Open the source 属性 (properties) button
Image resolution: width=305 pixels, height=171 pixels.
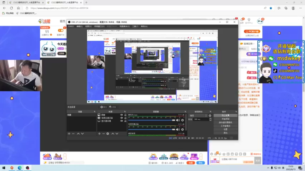pyautogui.click(x=103, y=107)
